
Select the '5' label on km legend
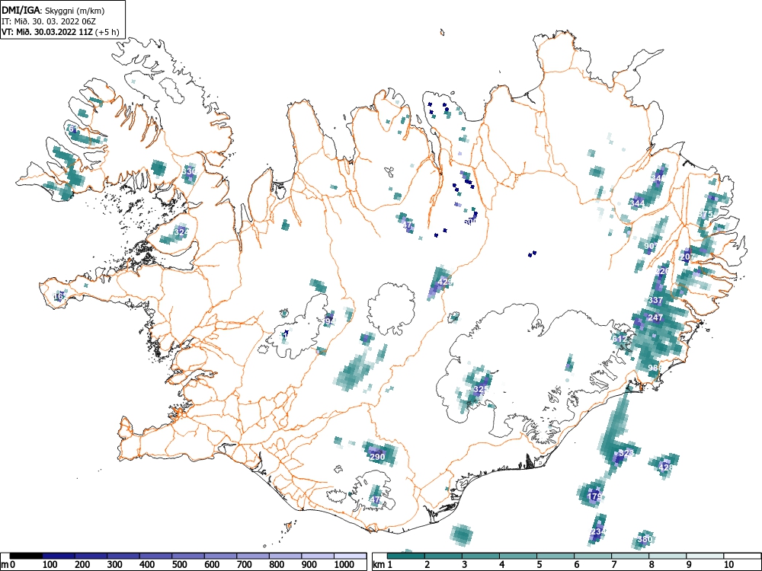[x=539, y=565]
